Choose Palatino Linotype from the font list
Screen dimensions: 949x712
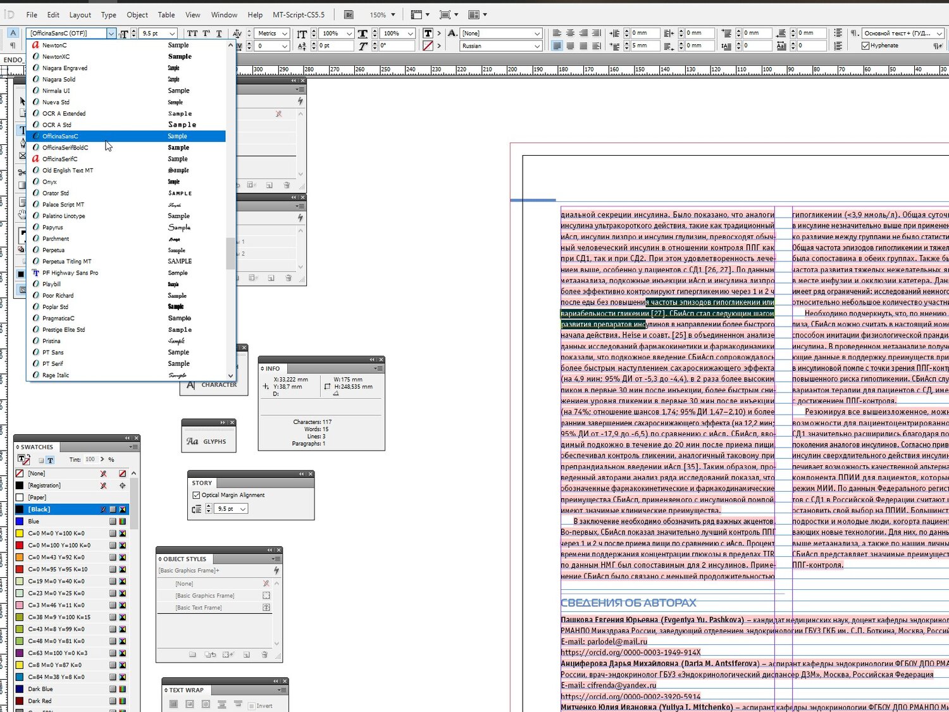[64, 216]
